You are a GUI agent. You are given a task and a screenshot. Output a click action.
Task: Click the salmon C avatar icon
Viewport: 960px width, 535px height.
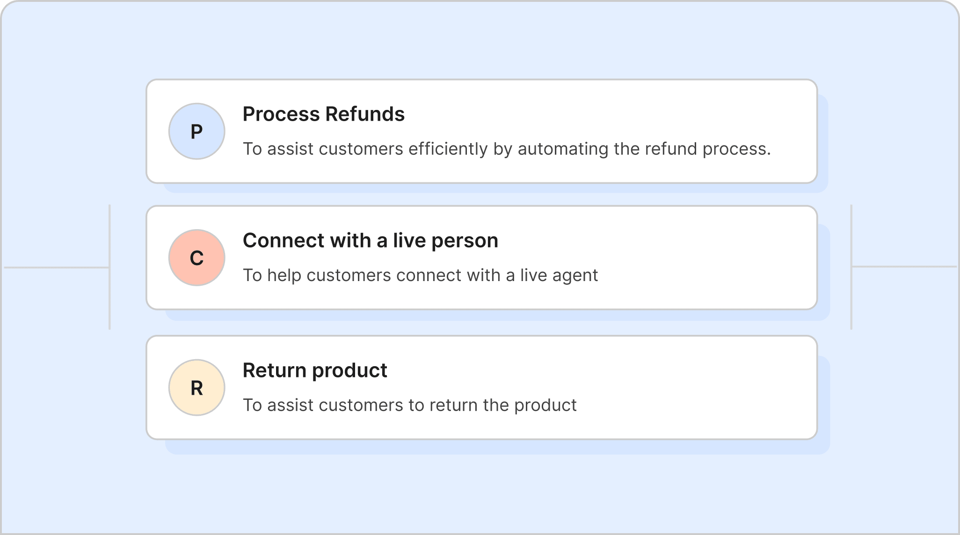click(196, 258)
